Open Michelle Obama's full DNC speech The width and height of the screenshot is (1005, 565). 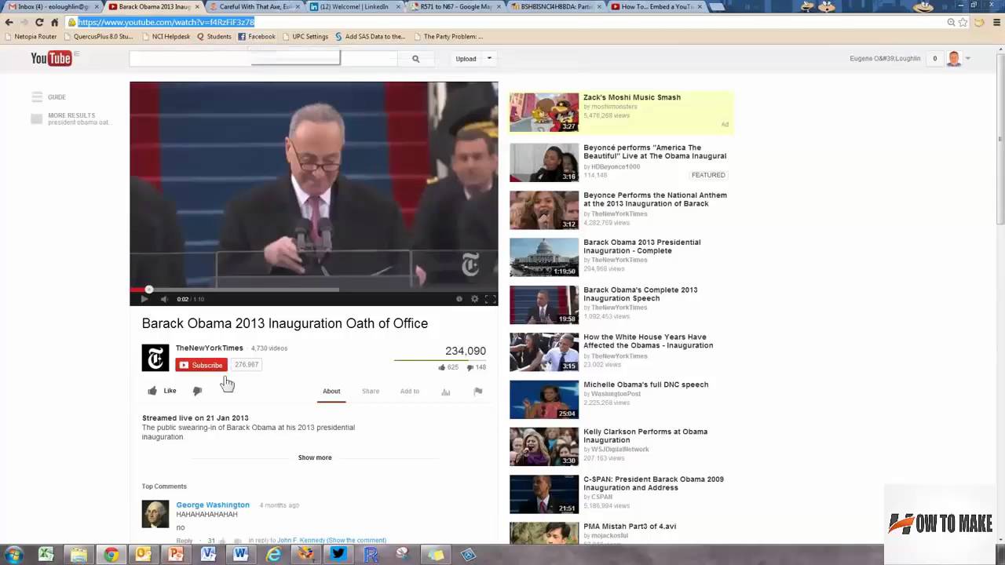pos(645,385)
